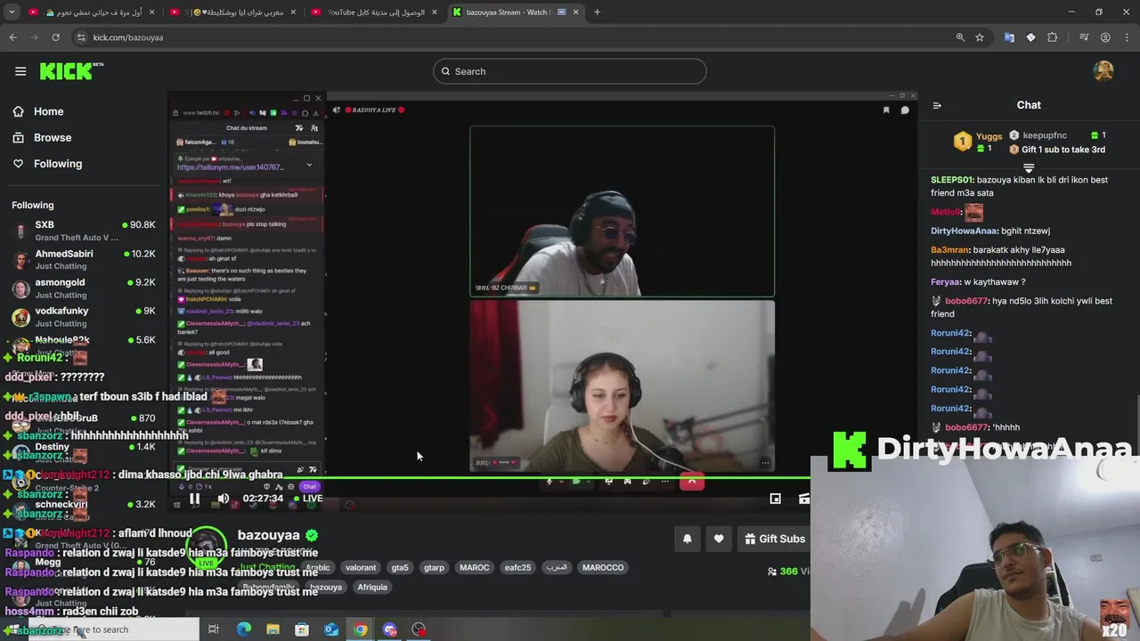Open the tab search dropdown
This screenshot has height=641, width=1140.
point(12,12)
